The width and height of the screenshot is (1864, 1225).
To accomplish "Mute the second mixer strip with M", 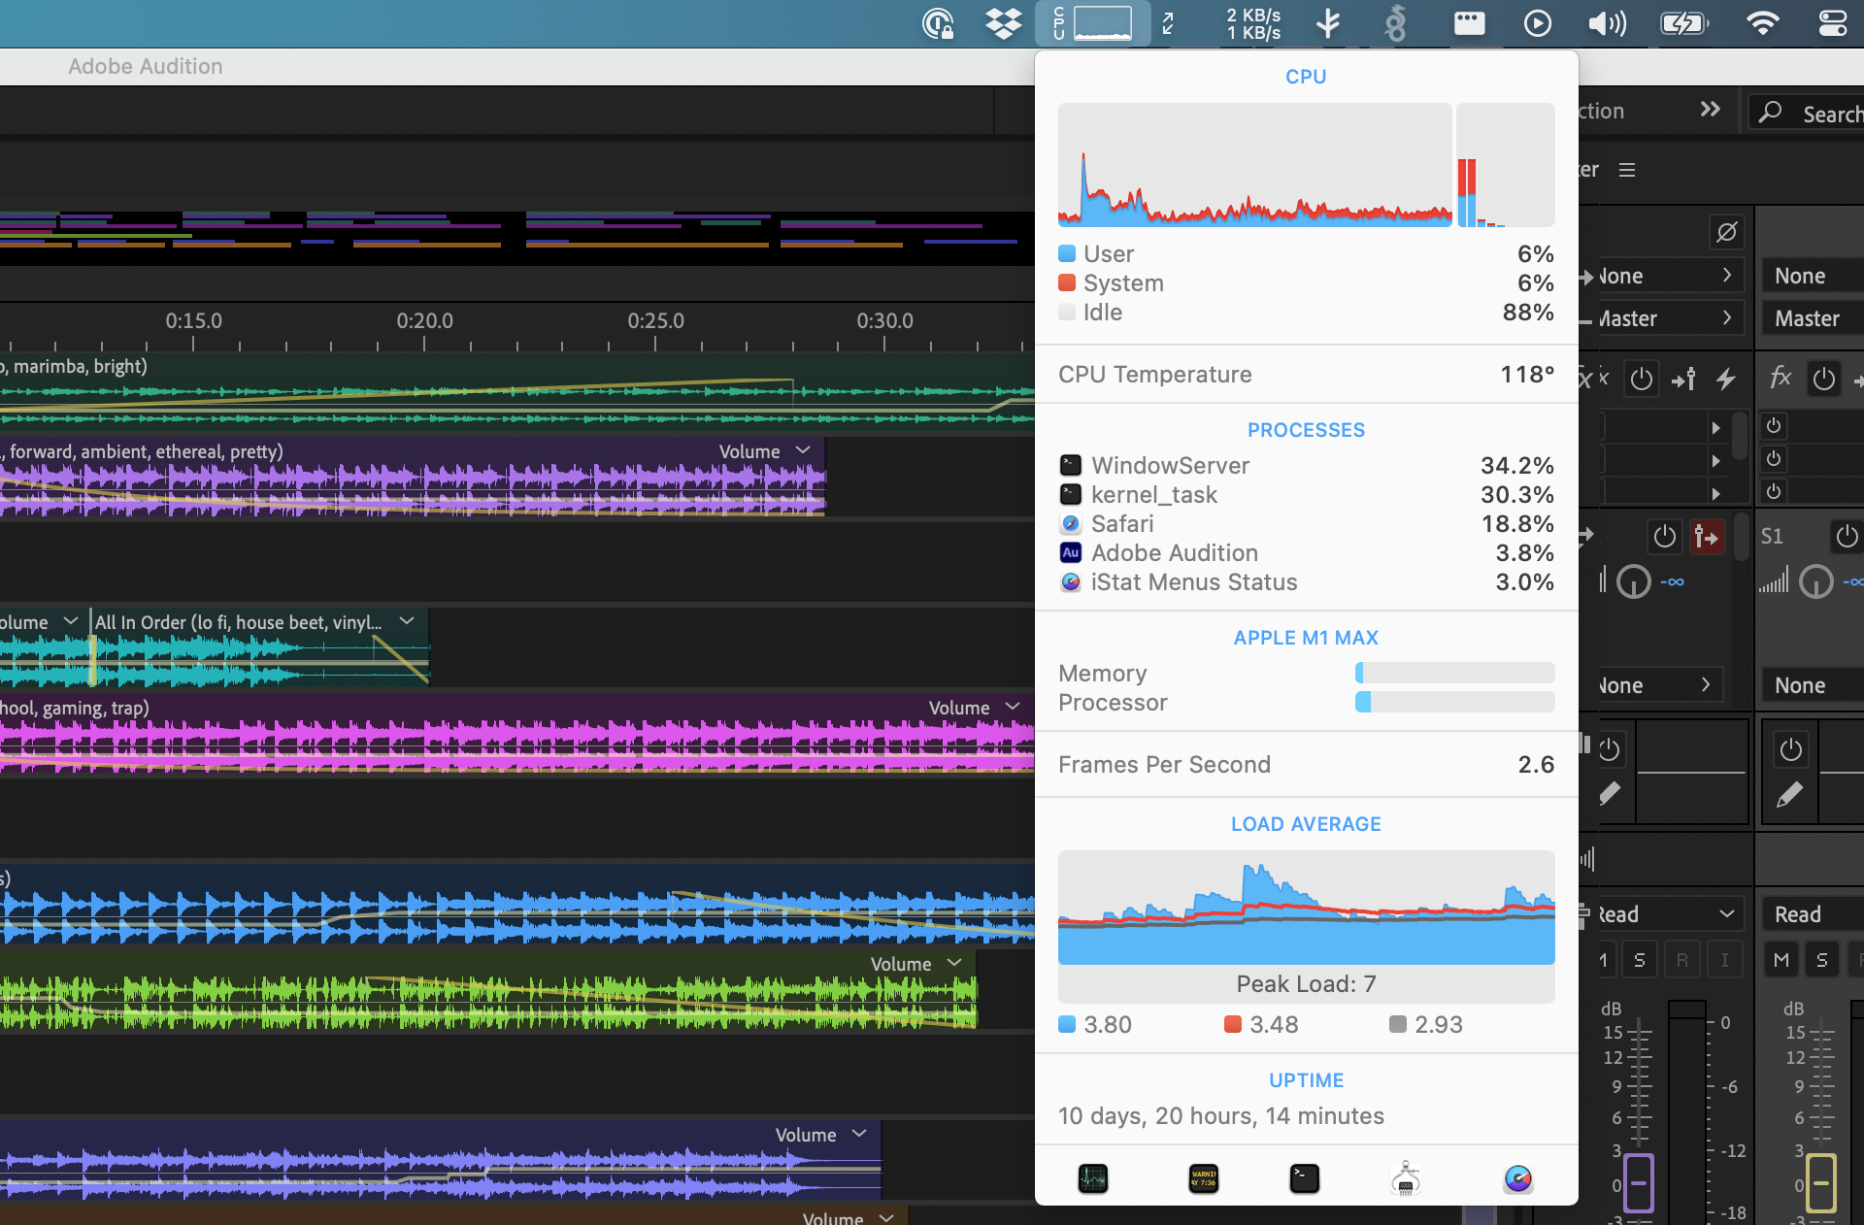I will pos(1781,960).
